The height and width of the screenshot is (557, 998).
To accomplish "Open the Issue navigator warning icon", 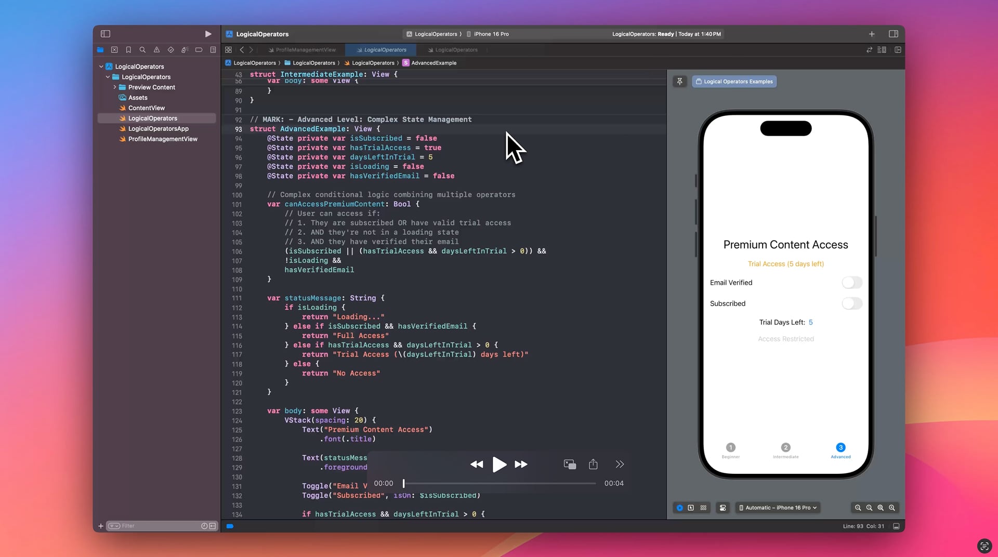I will coord(156,50).
